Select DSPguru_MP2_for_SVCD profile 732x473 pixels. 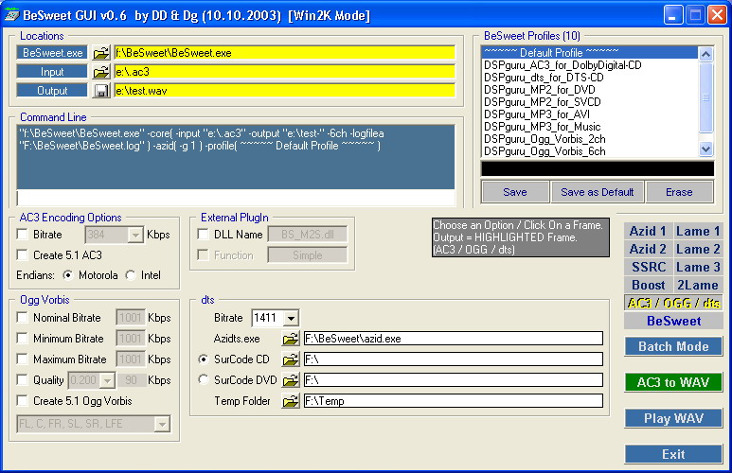pyautogui.click(x=589, y=102)
